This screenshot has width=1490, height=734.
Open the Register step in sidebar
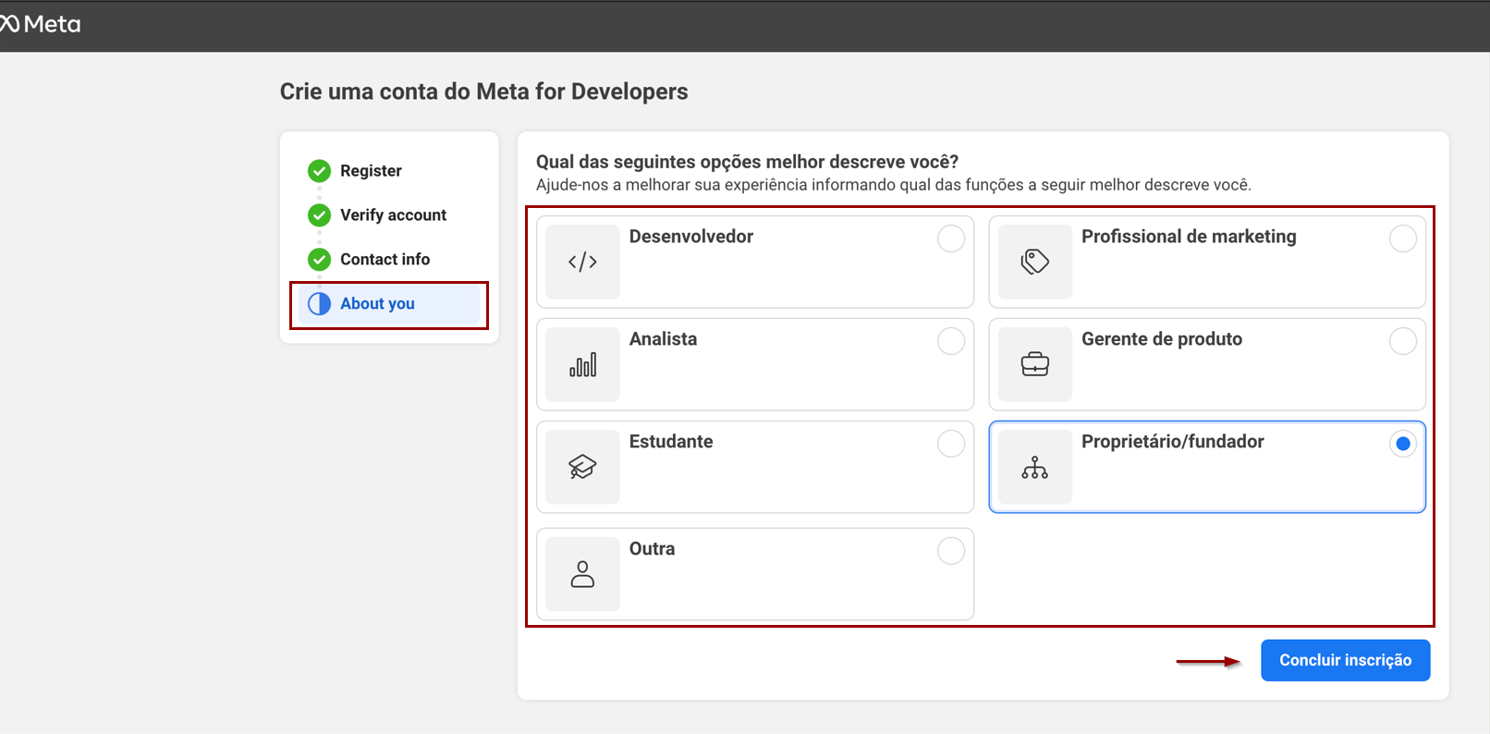tap(371, 171)
